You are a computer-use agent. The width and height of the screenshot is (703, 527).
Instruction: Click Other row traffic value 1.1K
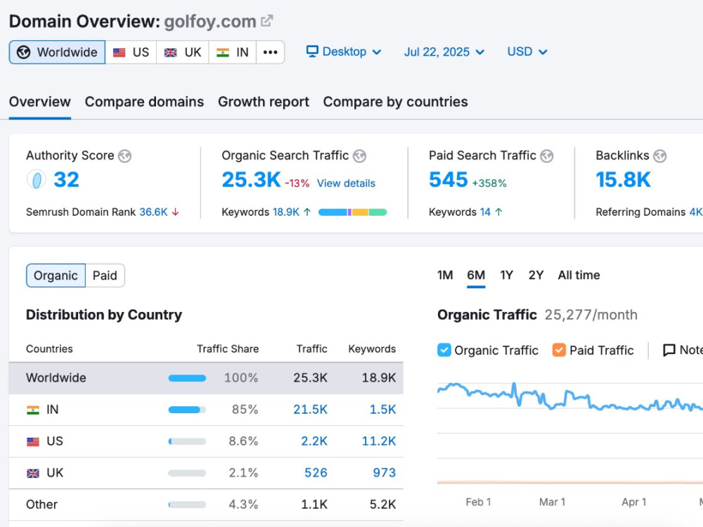point(314,505)
